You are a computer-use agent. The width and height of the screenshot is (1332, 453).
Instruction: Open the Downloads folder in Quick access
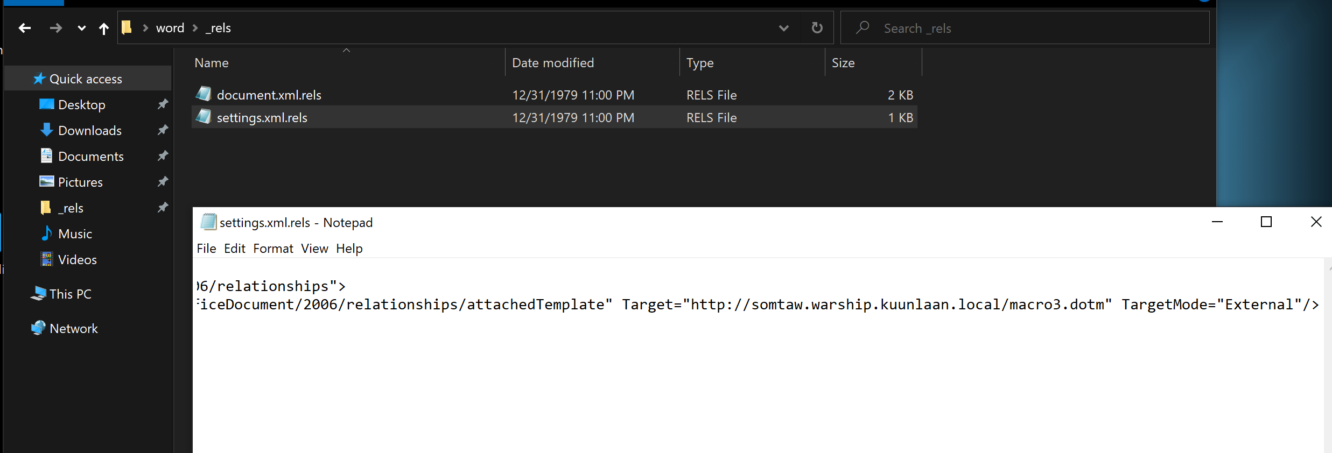(x=89, y=131)
